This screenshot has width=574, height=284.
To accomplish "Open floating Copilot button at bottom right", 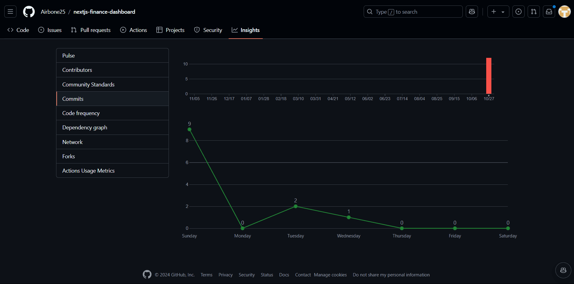I will [563, 270].
